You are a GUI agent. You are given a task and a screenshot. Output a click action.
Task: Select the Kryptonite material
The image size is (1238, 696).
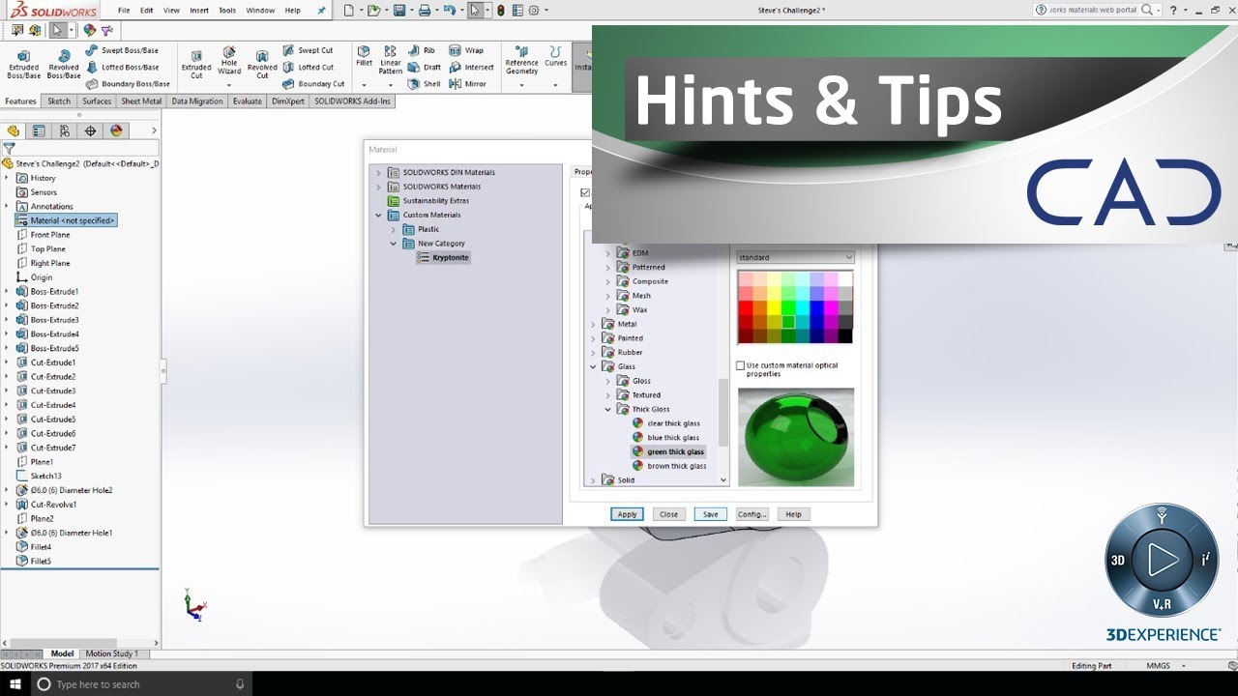[443, 258]
